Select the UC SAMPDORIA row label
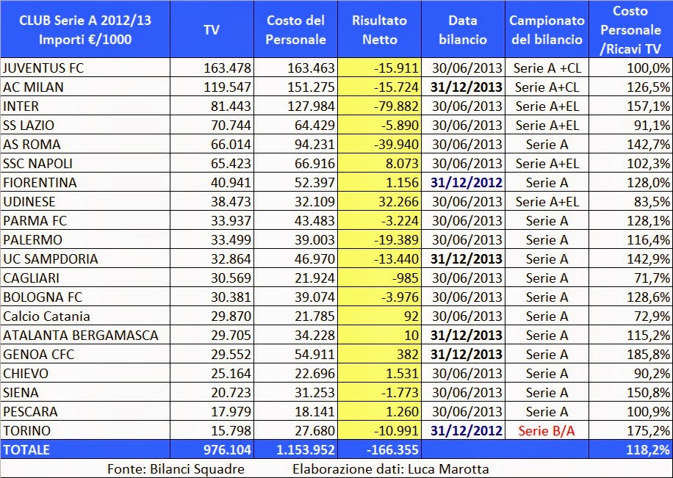The width and height of the screenshot is (673, 478). [51, 258]
